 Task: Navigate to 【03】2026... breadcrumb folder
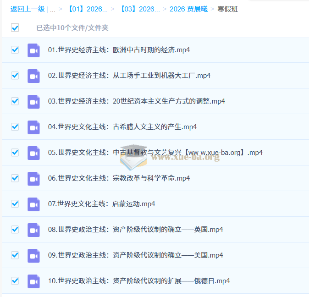(140, 9)
